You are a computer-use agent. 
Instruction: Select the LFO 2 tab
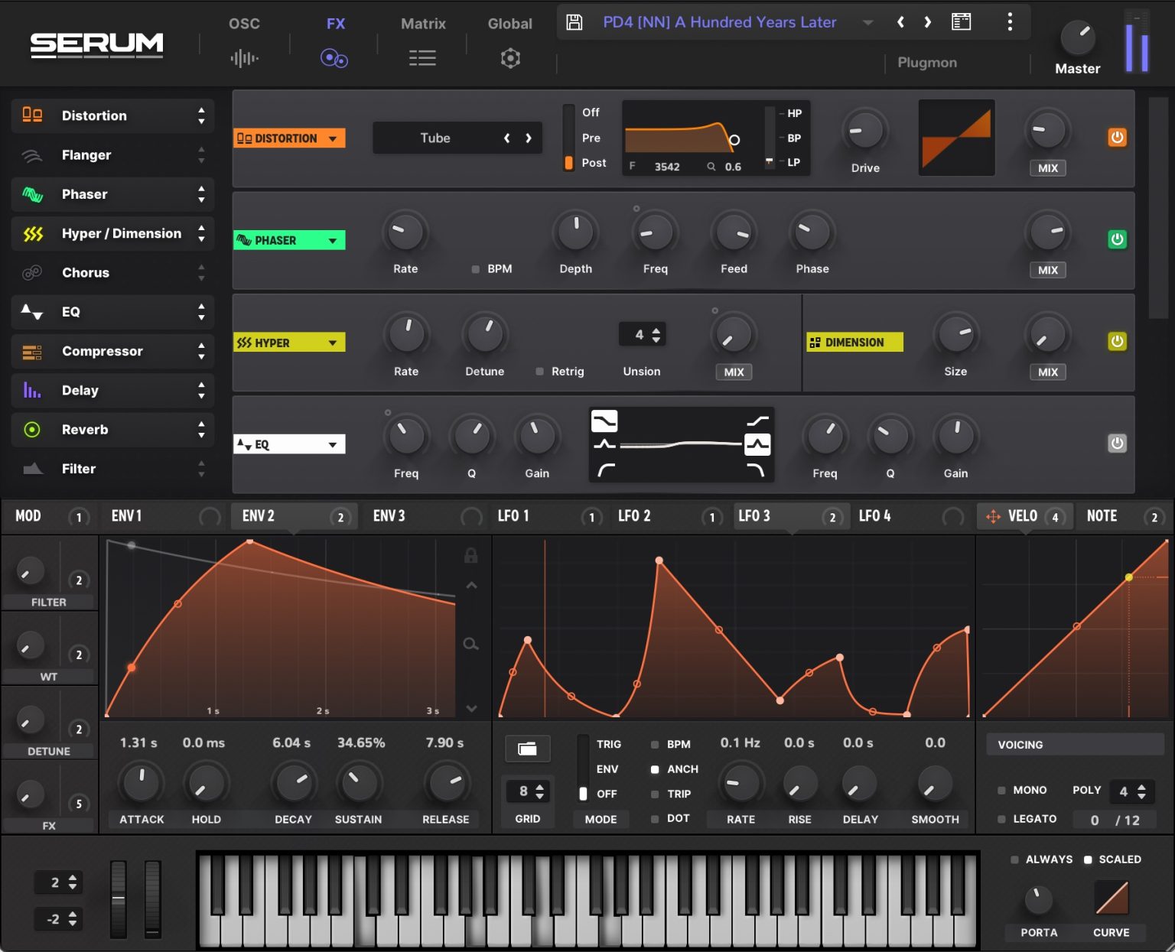point(635,516)
